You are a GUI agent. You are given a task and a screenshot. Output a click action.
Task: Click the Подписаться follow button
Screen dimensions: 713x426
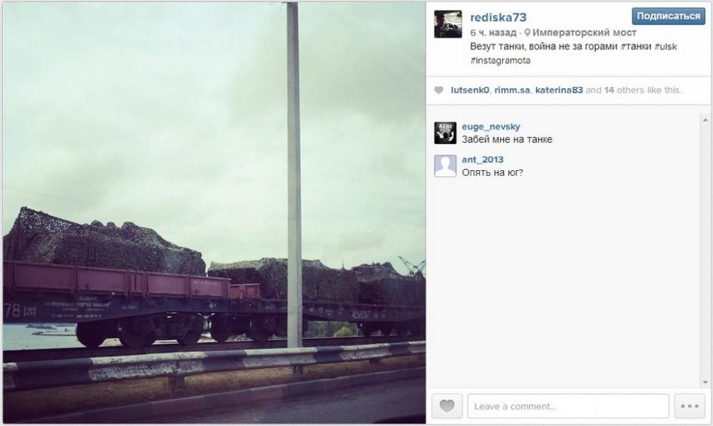pyautogui.click(x=668, y=16)
